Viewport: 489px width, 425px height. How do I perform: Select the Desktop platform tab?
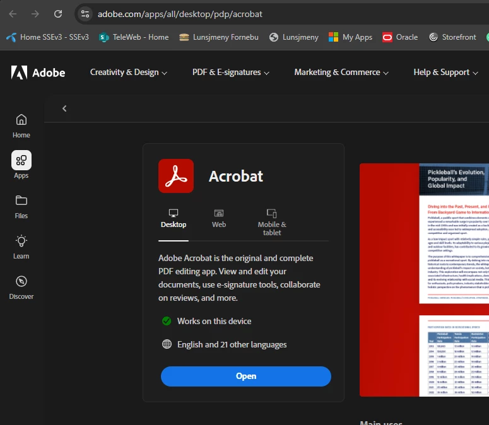pyautogui.click(x=174, y=219)
